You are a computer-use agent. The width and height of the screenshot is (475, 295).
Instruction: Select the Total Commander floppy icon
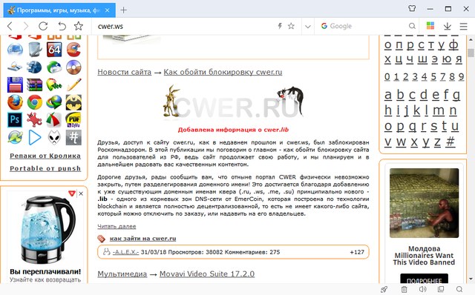tap(15, 84)
